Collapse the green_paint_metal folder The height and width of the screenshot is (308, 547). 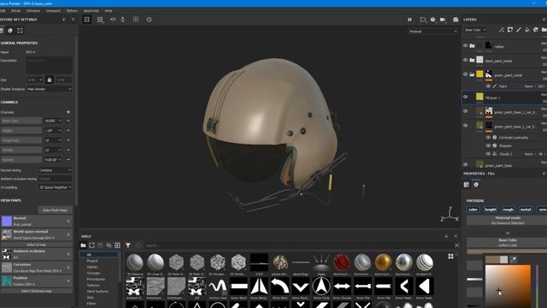point(472,74)
